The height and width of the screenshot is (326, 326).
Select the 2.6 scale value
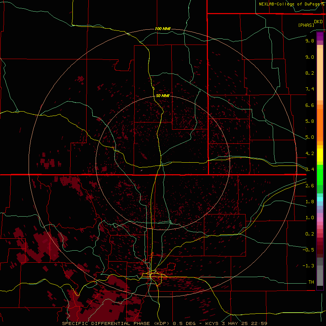point(310,186)
